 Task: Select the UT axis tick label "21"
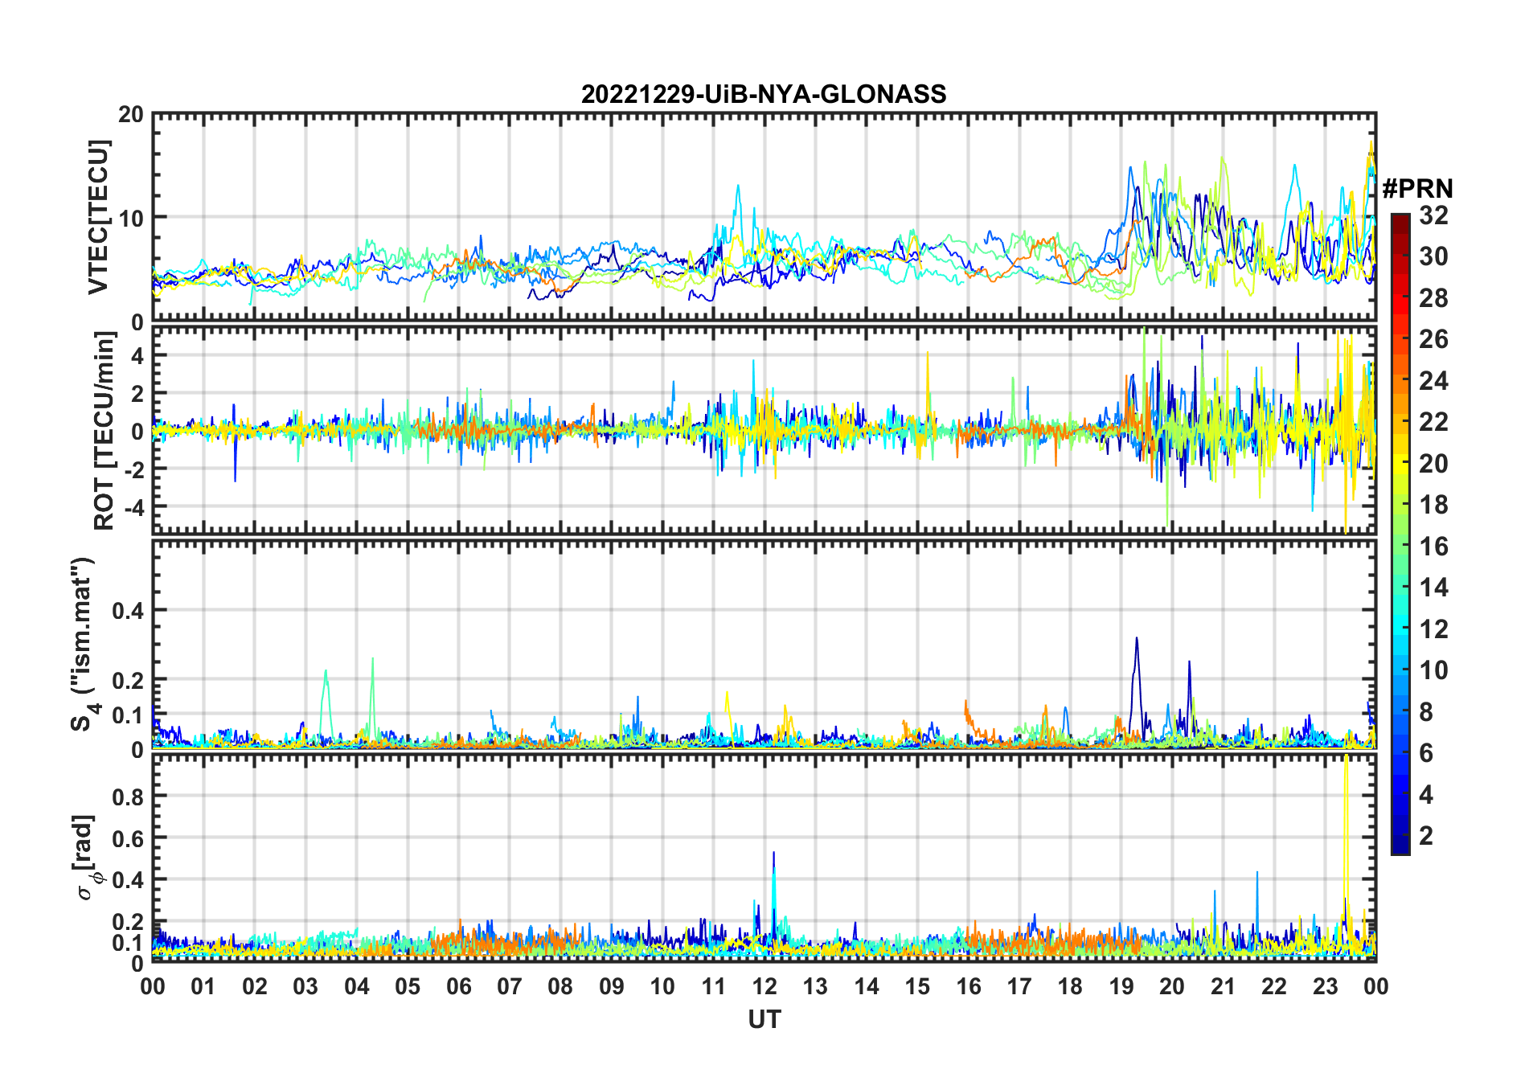[x=1223, y=986]
